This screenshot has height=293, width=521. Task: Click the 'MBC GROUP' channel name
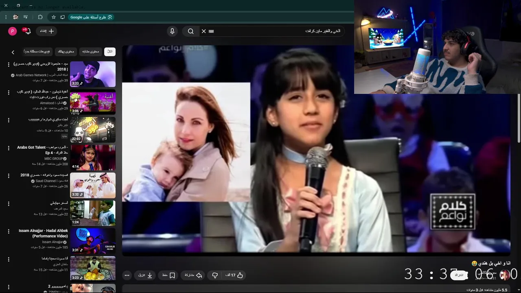click(54, 159)
